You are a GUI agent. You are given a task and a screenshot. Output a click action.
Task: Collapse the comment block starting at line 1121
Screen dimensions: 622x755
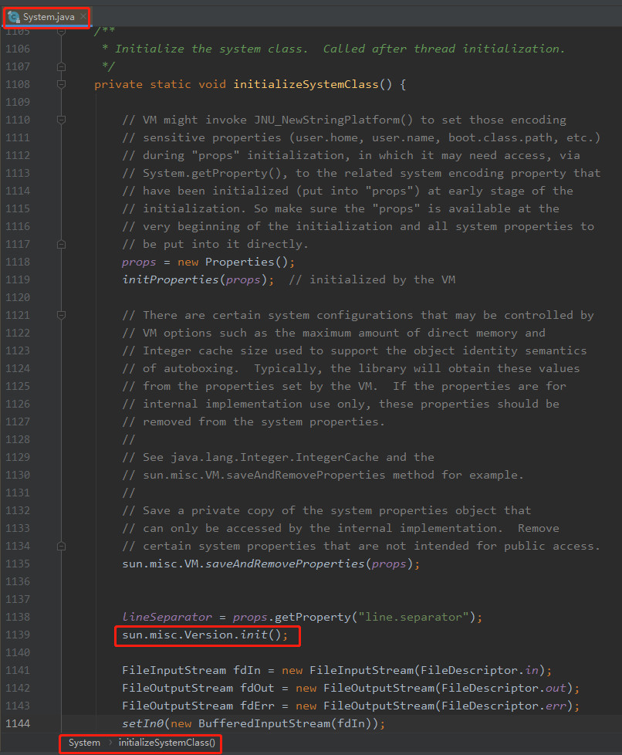pos(61,316)
